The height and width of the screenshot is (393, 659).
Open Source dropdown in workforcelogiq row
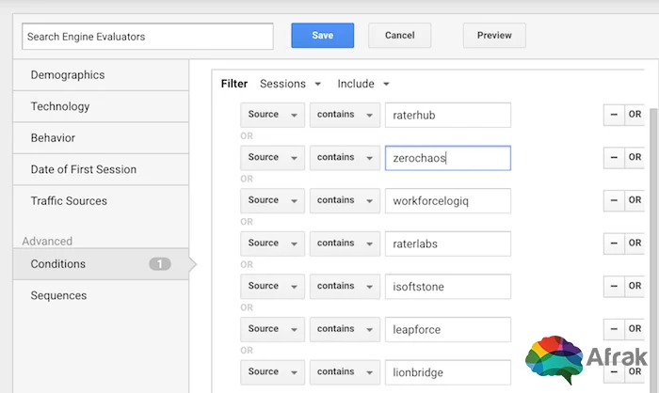point(272,200)
